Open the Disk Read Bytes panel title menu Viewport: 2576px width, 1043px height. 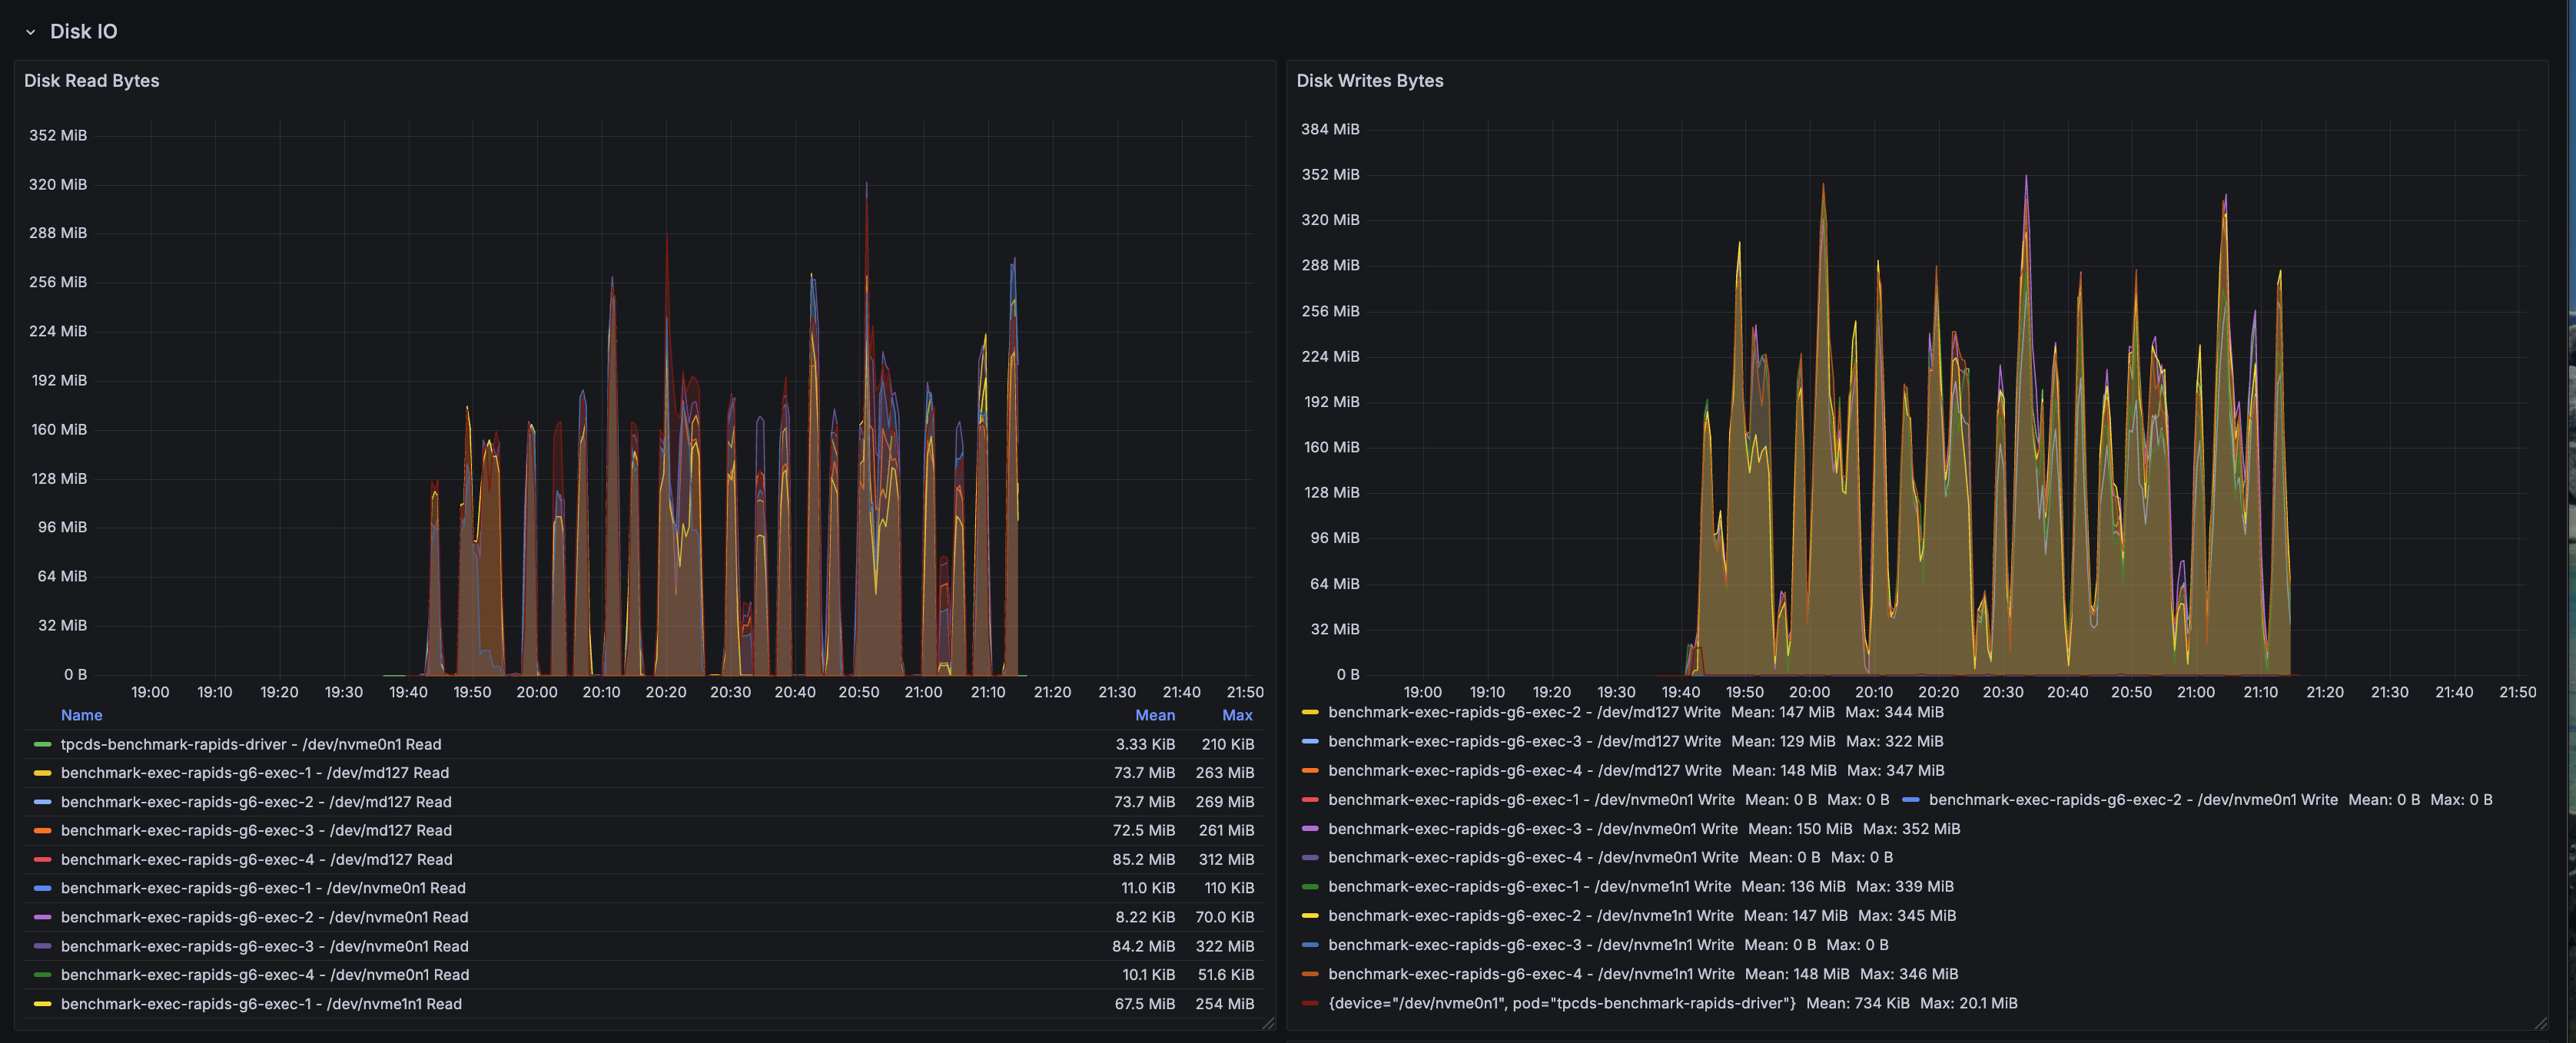pyautogui.click(x=91, y=81)
